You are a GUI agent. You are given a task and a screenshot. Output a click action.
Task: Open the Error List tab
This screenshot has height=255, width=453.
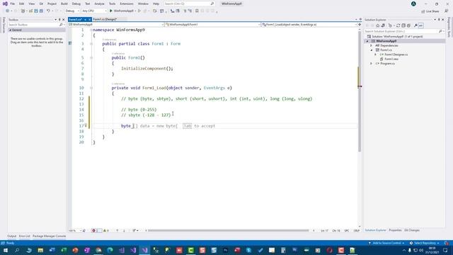(25, 236)
